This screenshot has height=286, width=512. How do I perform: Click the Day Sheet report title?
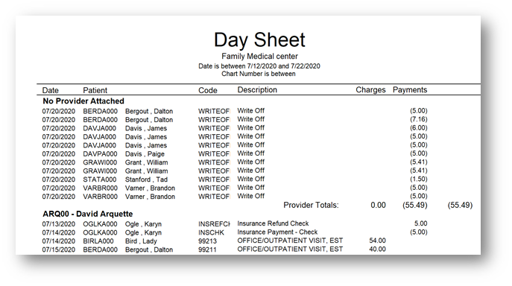tap(259, 40)
